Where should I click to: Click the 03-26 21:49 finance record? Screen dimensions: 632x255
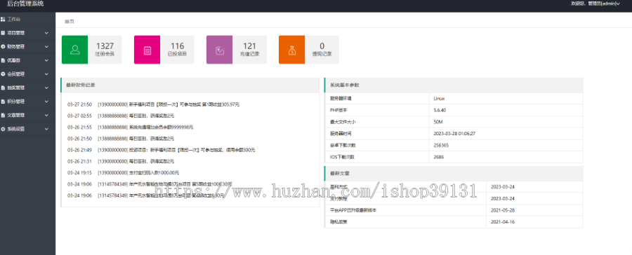click(162, 150)
